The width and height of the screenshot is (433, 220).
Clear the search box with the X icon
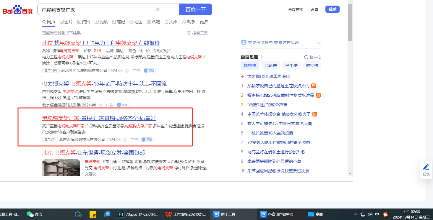tap(158, 9)
